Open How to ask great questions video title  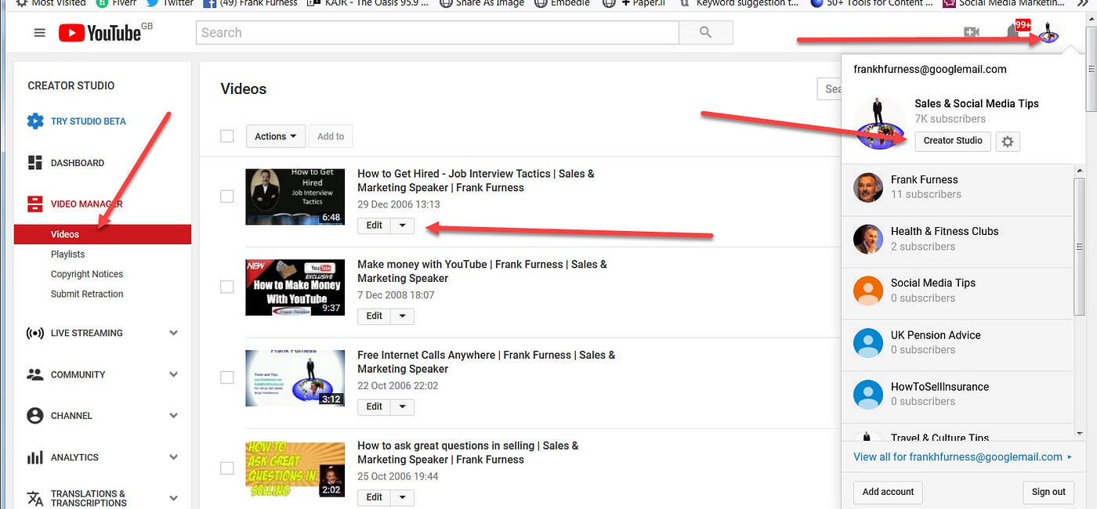468,453
